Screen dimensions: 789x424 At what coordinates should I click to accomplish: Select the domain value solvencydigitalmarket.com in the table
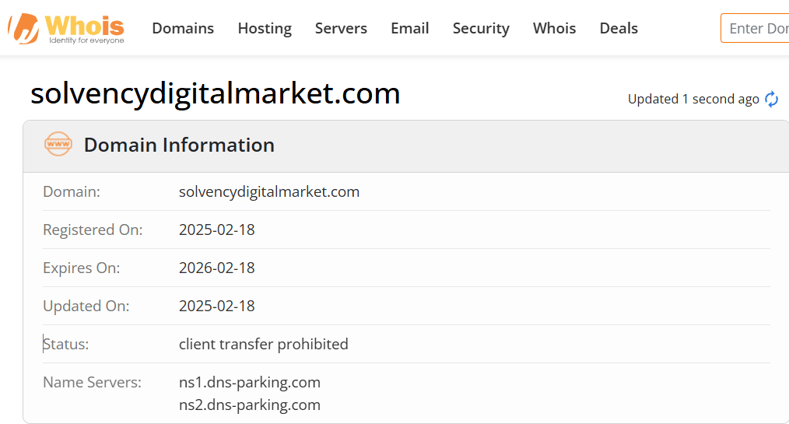tap(269, 191)
